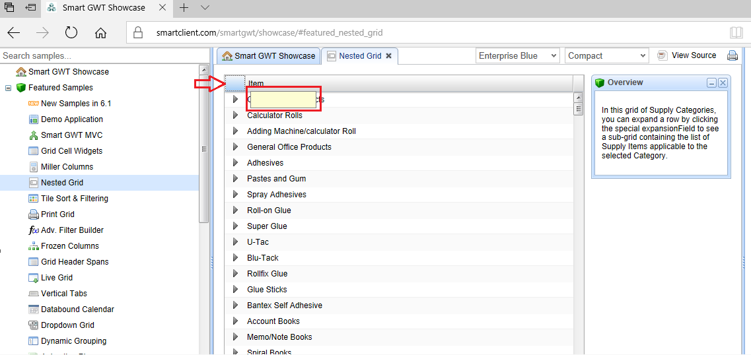The width and height of the screenshot is (751, 355).
Task: Go to the browser Home page icon
Action: tap(100, 33)
